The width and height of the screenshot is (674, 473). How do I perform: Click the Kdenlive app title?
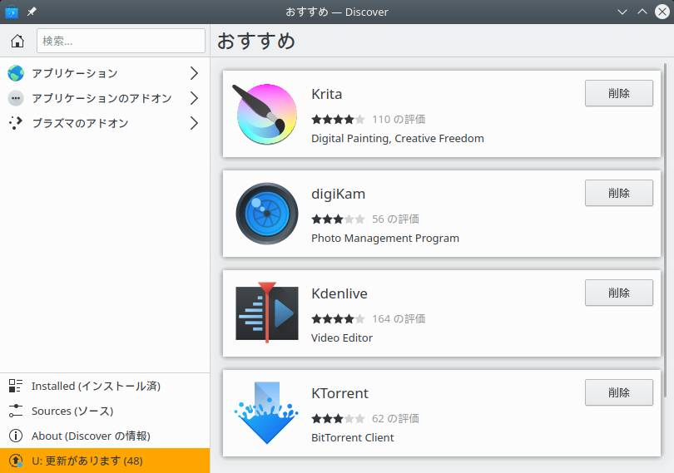pyautogui.click(x=339, y=293)
